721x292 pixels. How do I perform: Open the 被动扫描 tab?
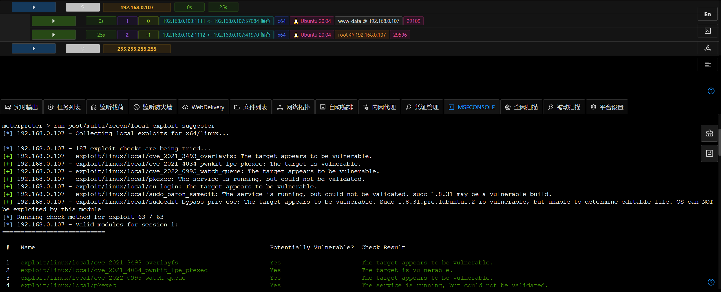[x=564, y=107]
